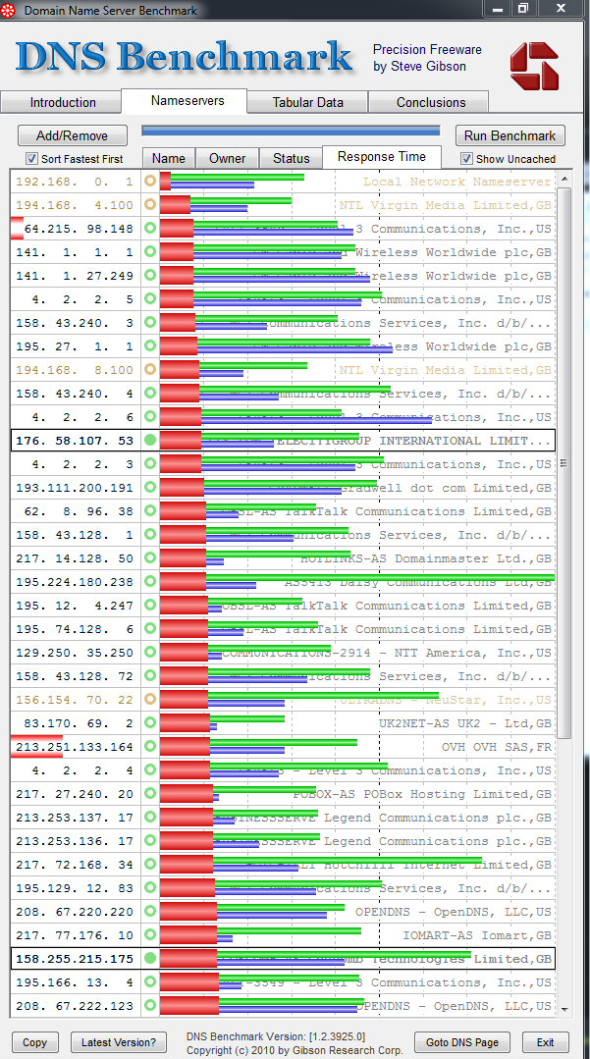Select nameserver row 213.253.137.17
590x1059 pixels.
283,818
